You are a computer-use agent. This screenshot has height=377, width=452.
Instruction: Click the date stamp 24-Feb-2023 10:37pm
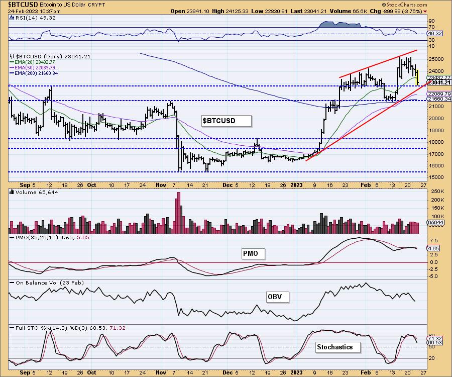34,11
